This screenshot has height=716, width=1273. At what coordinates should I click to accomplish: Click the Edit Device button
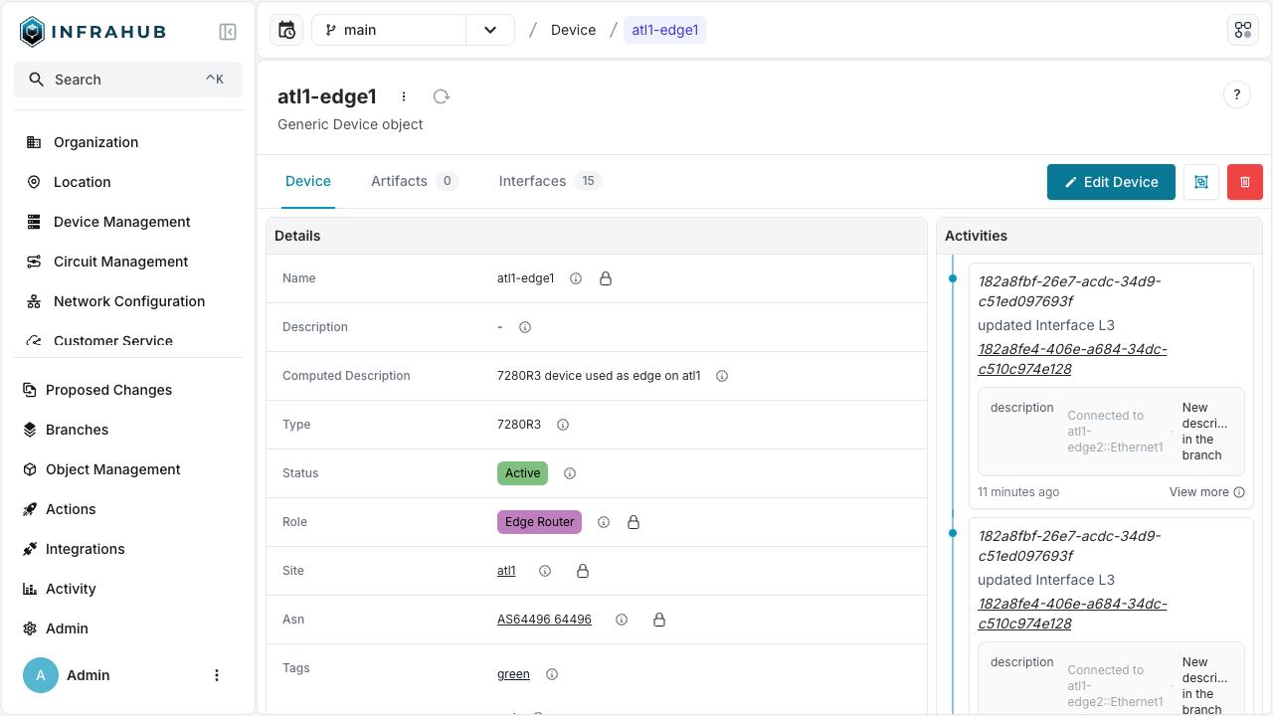tap(1111, 182)
